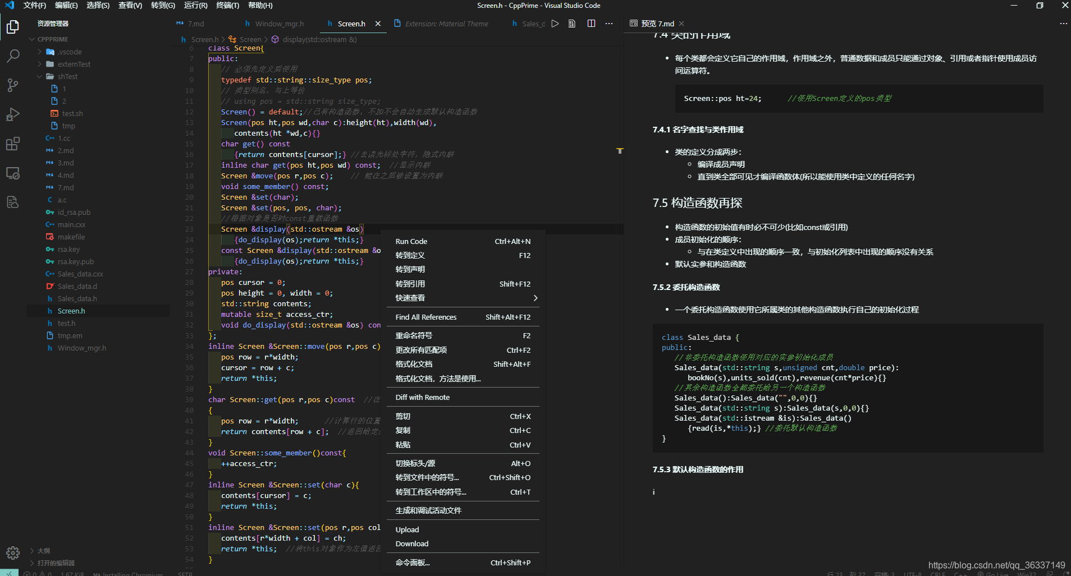The width and height of the screenshot is (1071, 576).
Task: Choose Find All References in context menu
Action: point(463,317)
